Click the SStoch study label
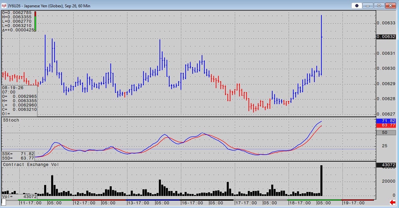This screenshot has height=208, width=399. coord(11,120)
